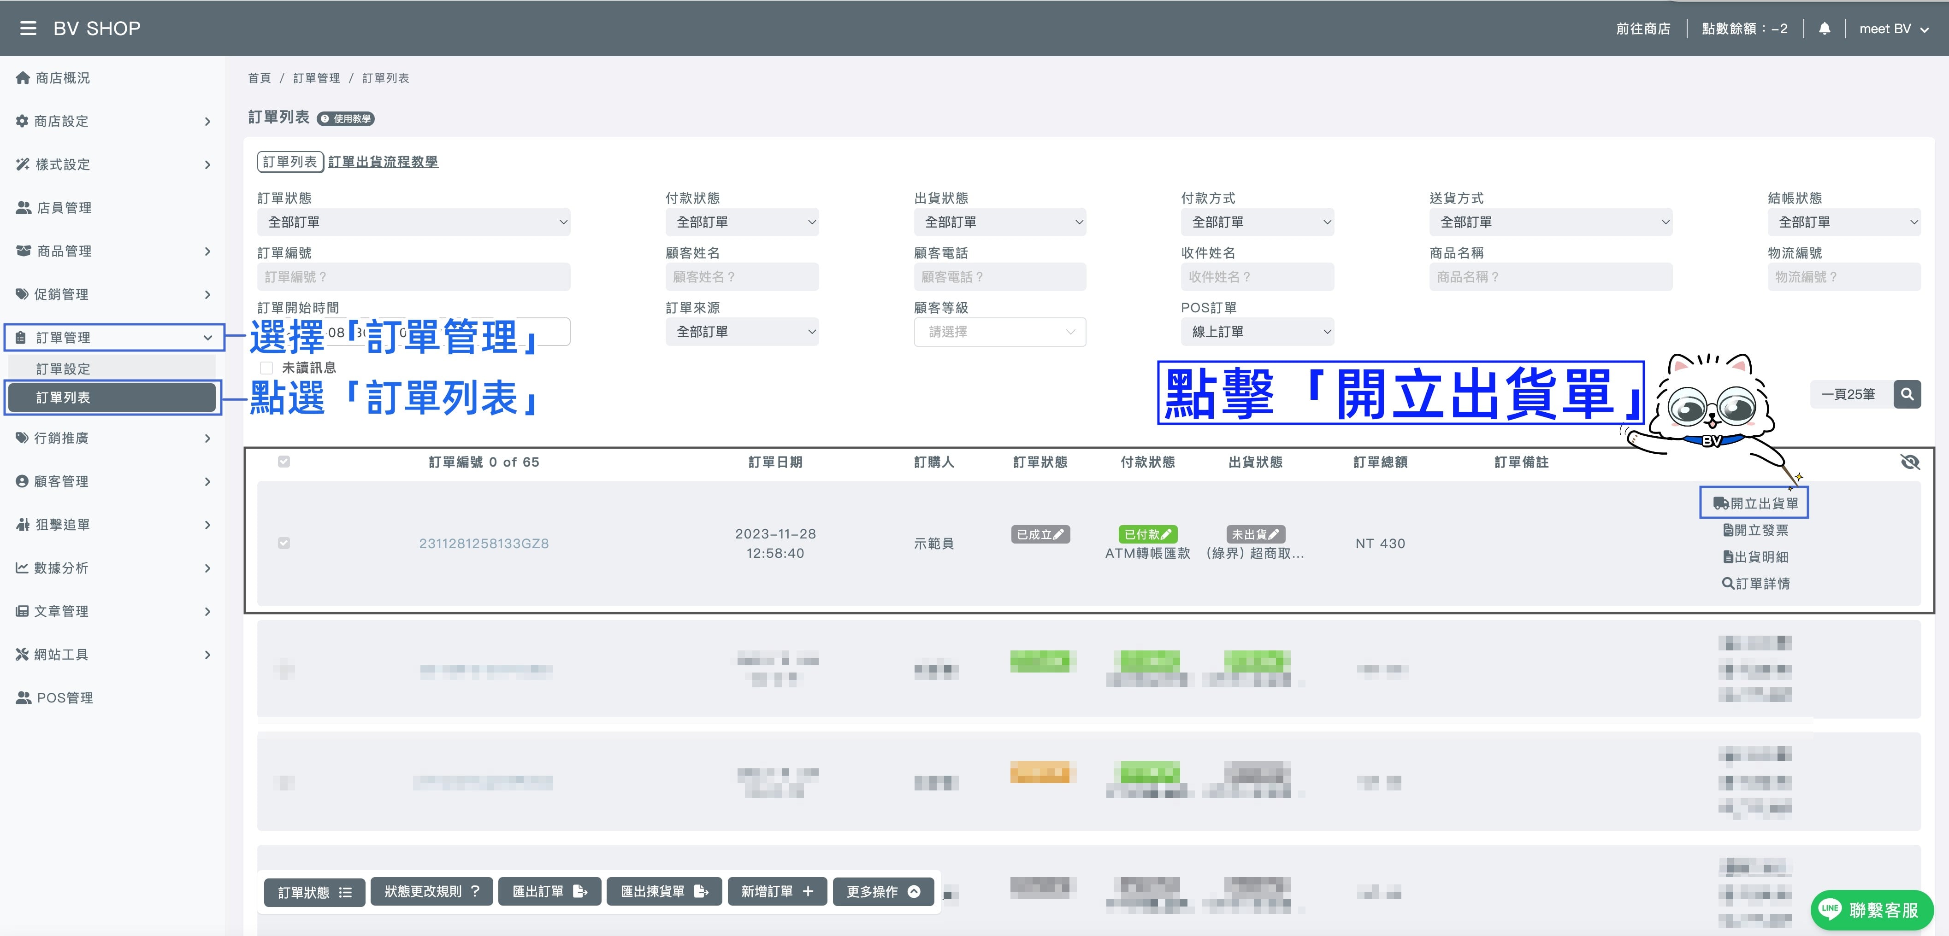Click 新增訂單 plus button
The width and height of the screenshot is (1949, 936).
point(777,891)
